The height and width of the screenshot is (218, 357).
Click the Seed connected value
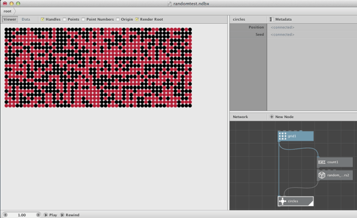tap(282, 34)
